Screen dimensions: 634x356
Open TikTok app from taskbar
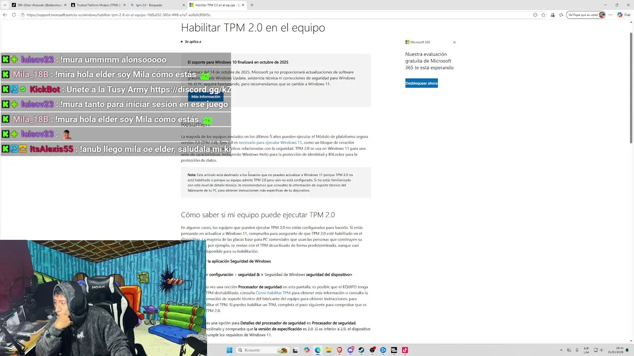[405, 350]
